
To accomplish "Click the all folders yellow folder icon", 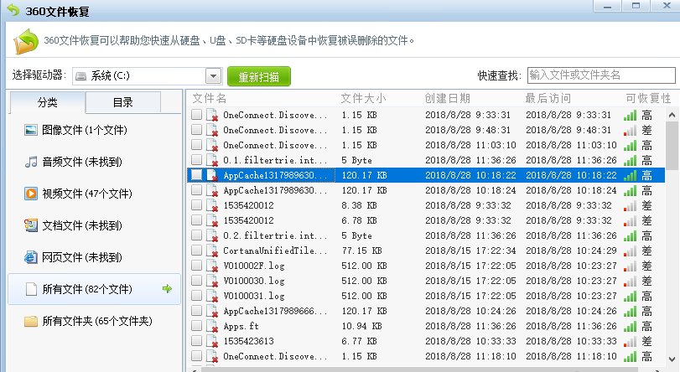I will pos(31,321).
